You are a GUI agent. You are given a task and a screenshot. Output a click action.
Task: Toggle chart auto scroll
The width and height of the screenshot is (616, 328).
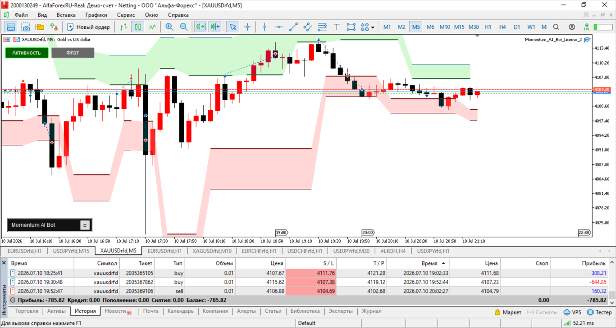(x=201, y=27)
